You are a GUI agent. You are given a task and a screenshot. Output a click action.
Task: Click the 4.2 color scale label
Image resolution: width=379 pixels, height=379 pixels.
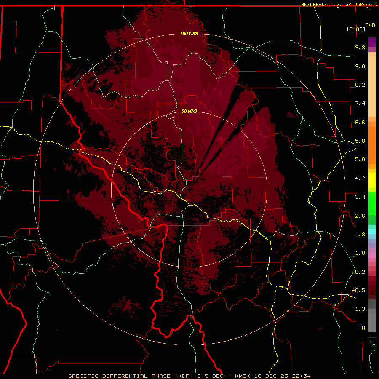coord(360,179)
